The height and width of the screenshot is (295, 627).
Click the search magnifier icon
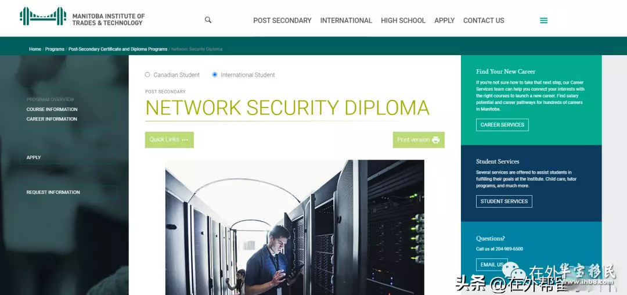tap(208, 20)
